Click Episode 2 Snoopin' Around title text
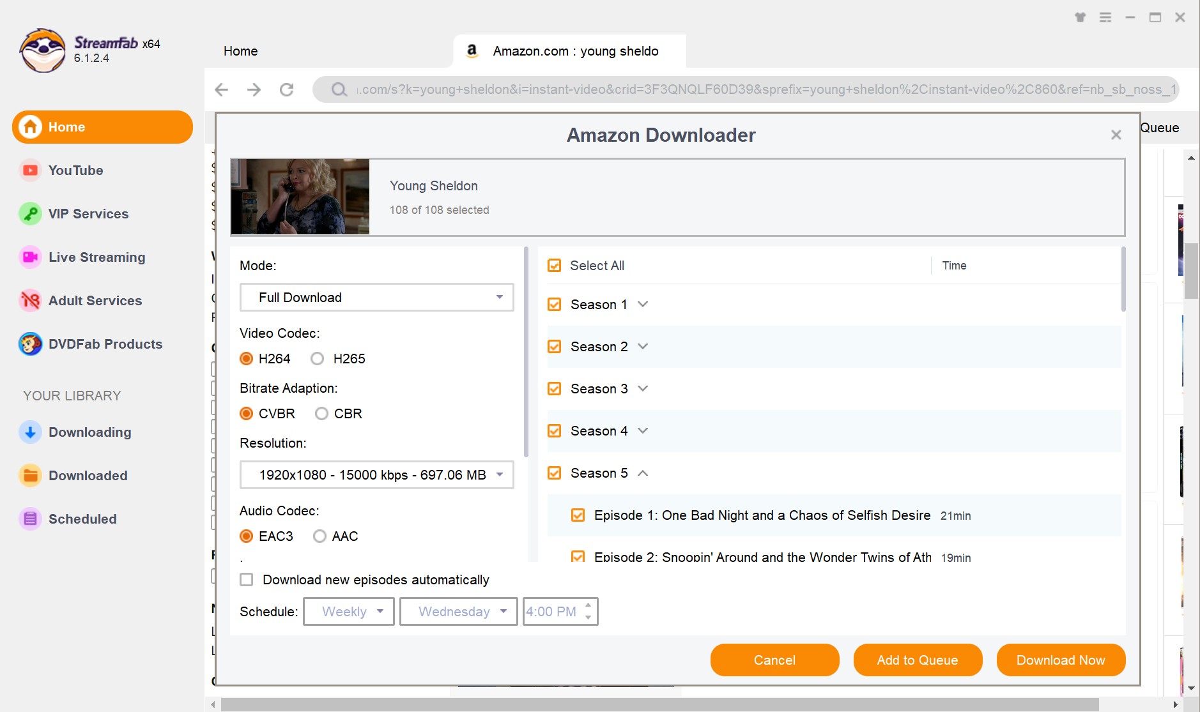This screenshot has width=1200, height=712. [763, 557]
